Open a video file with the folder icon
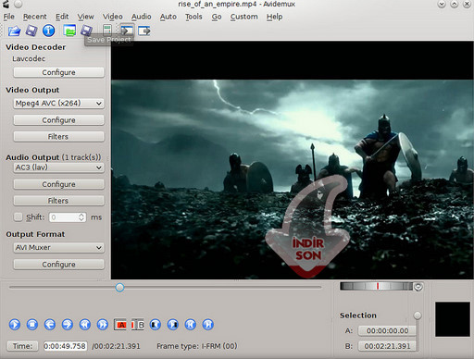This screenshot has height=359, width=474. tap(14, 31)
